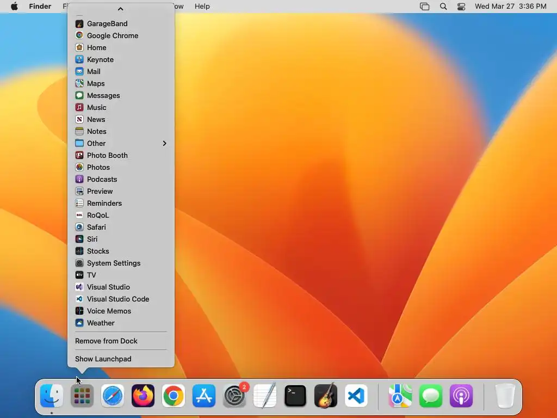Open the App Store Dock icon

click(x=204, y=396)
